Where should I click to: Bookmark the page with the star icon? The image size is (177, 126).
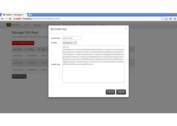(162, 19)
